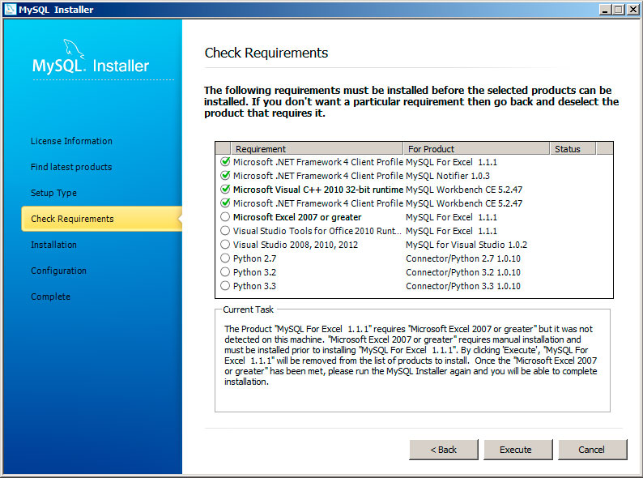643x478 pixels.
Task: Click 'MySQL For Excel 1.1.1' in Excel 2007 row
Action: click(452, 217)
